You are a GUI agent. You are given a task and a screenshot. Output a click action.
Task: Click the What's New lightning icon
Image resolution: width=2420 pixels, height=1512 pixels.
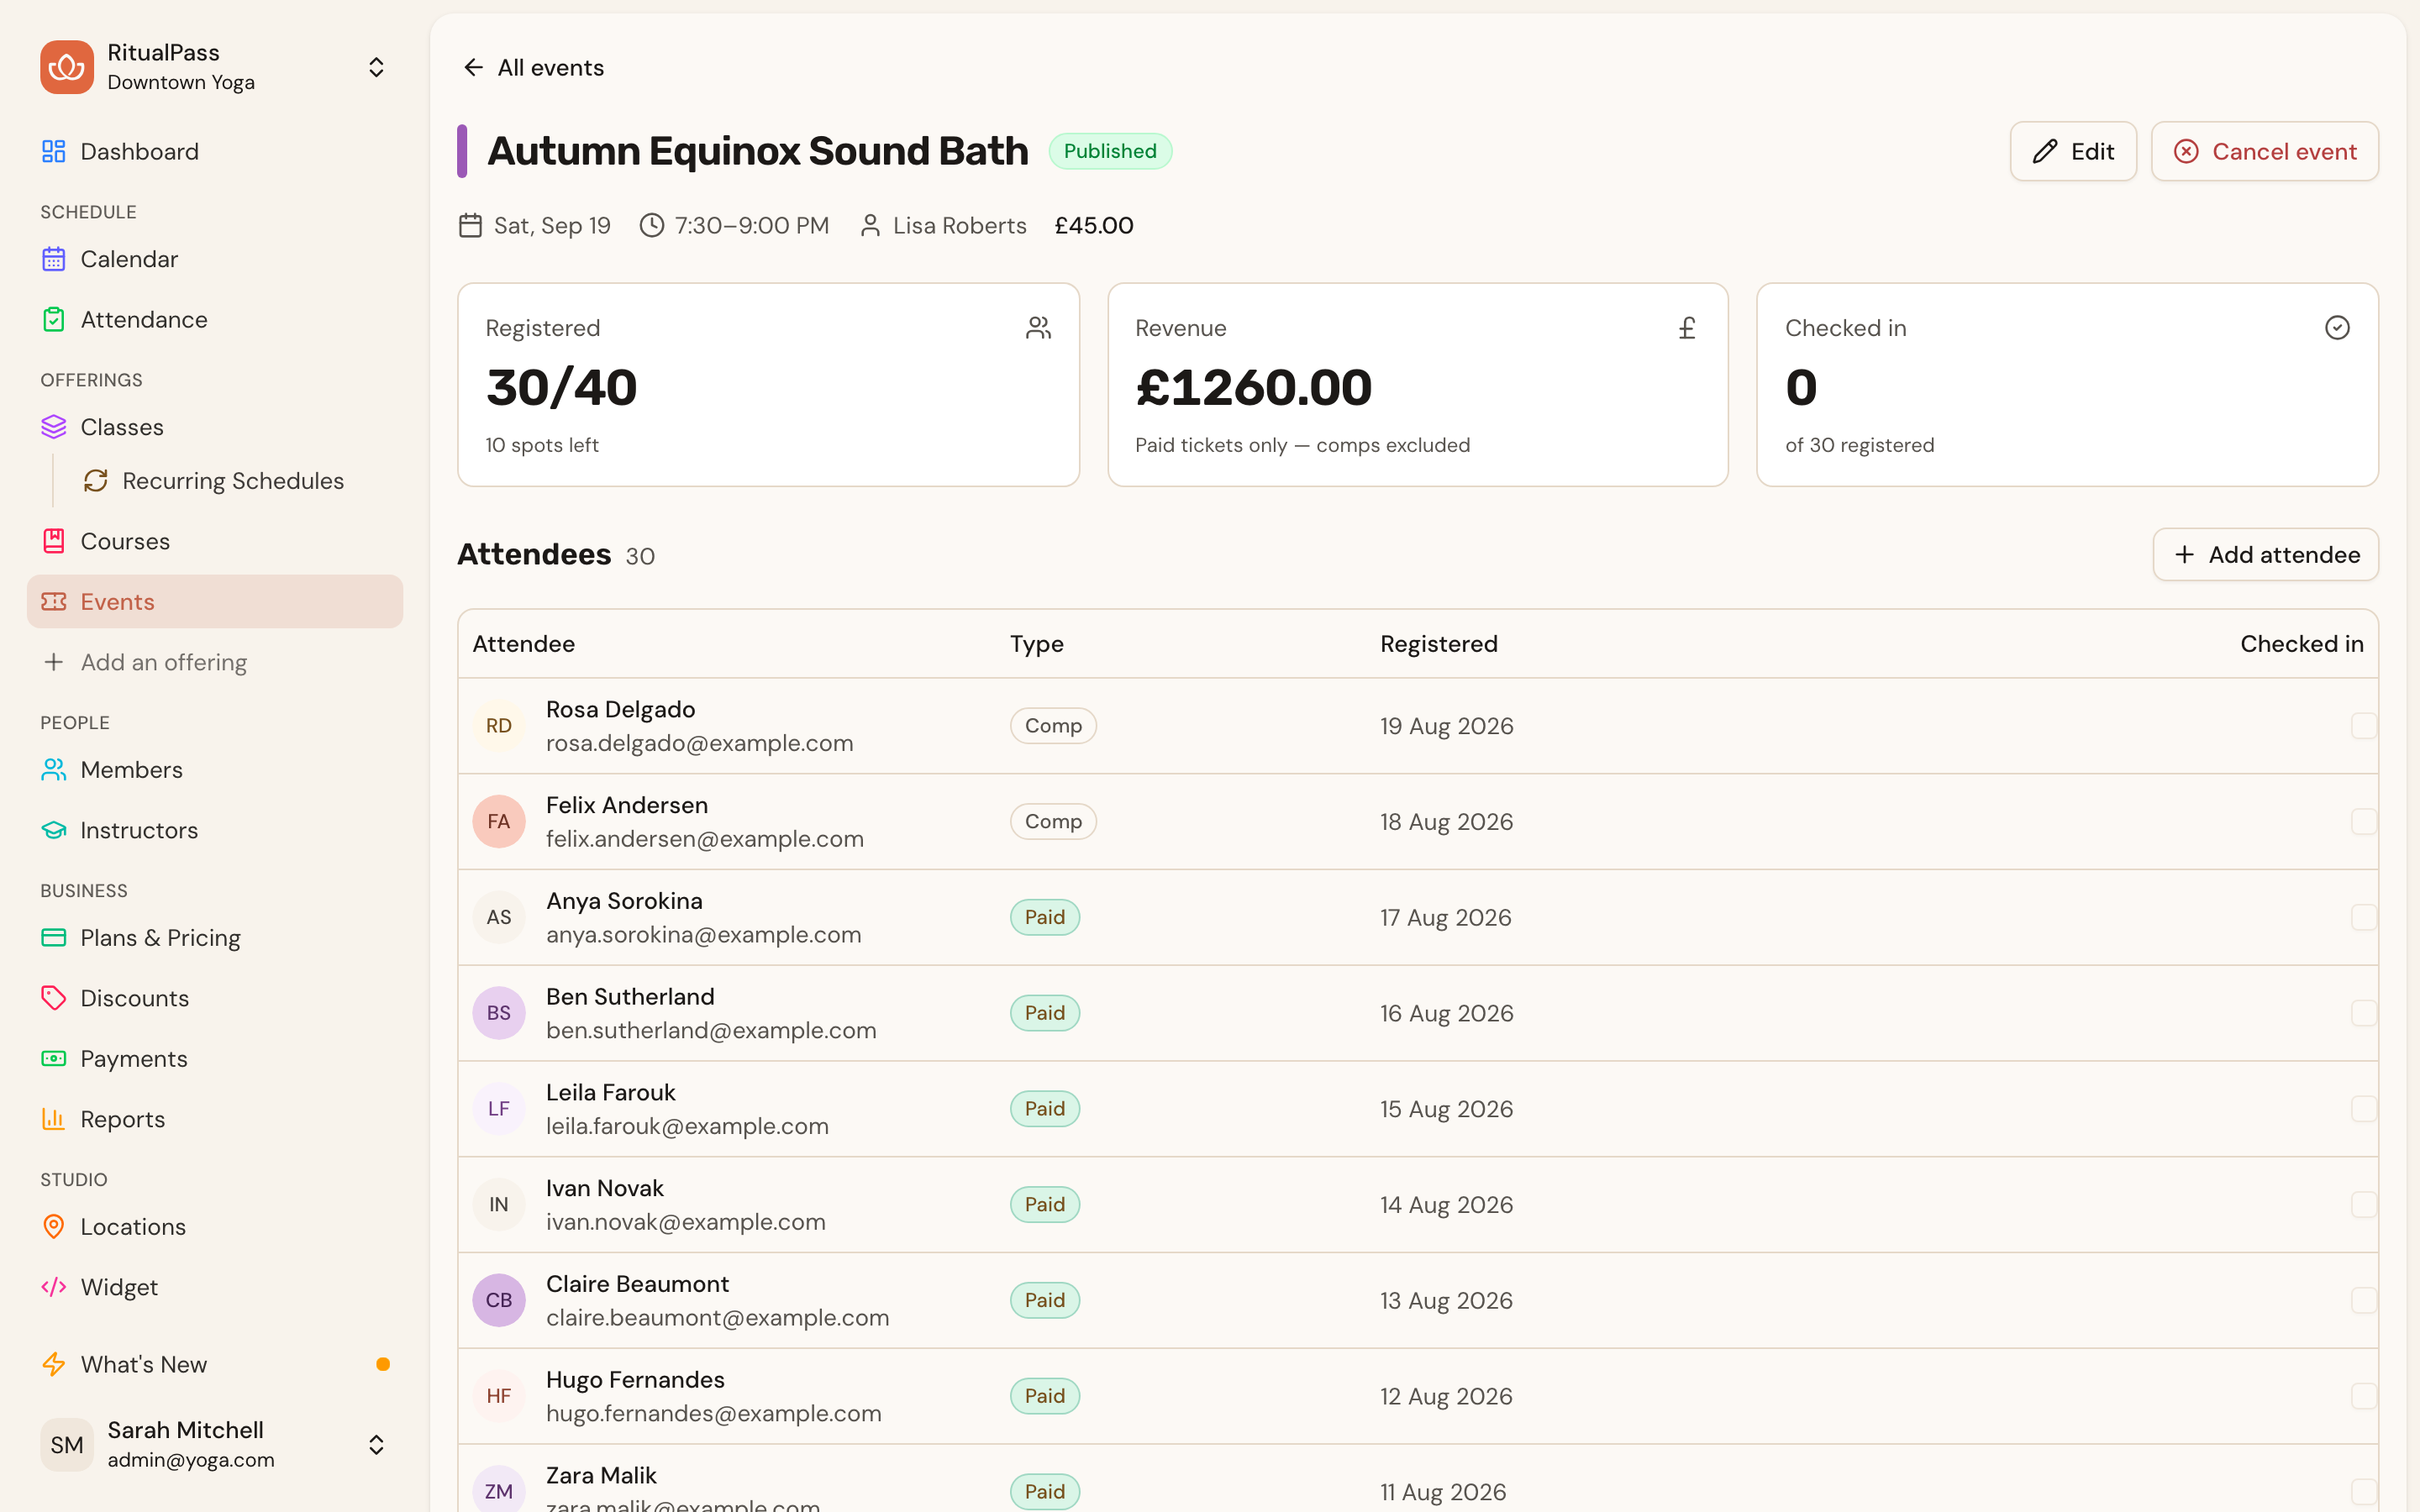(54, 1364)
